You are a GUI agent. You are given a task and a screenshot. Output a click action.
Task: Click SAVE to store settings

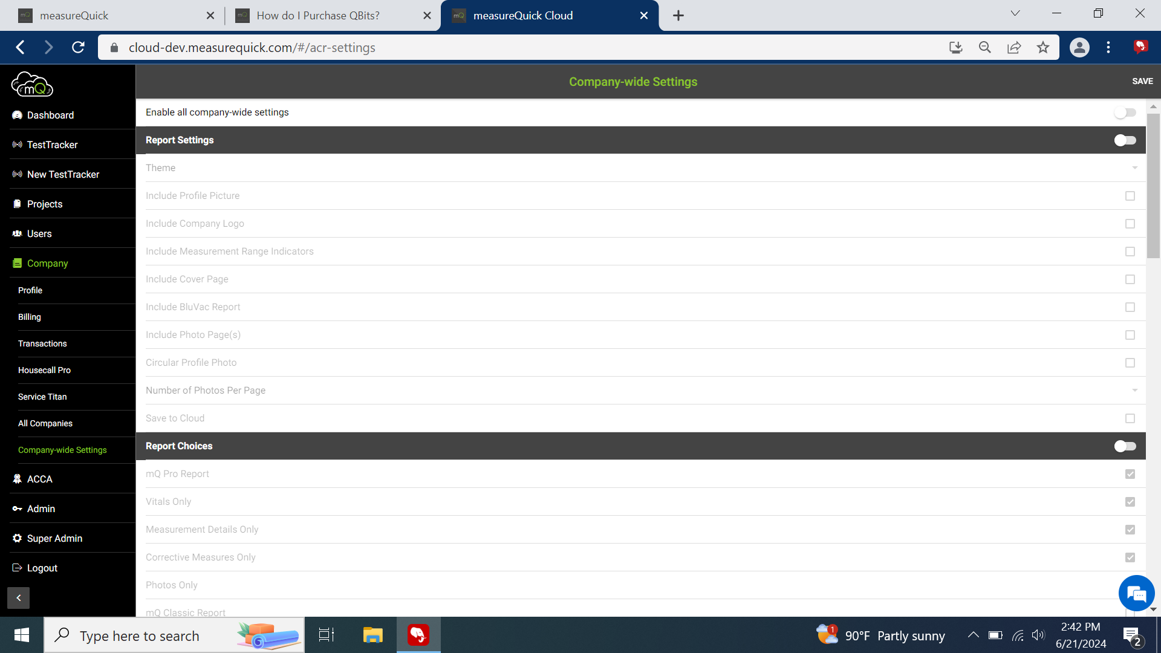click(1142, 81)
